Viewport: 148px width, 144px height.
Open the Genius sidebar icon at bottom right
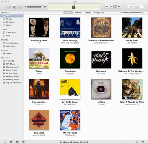pyautogui.click(x=137, y=142)
